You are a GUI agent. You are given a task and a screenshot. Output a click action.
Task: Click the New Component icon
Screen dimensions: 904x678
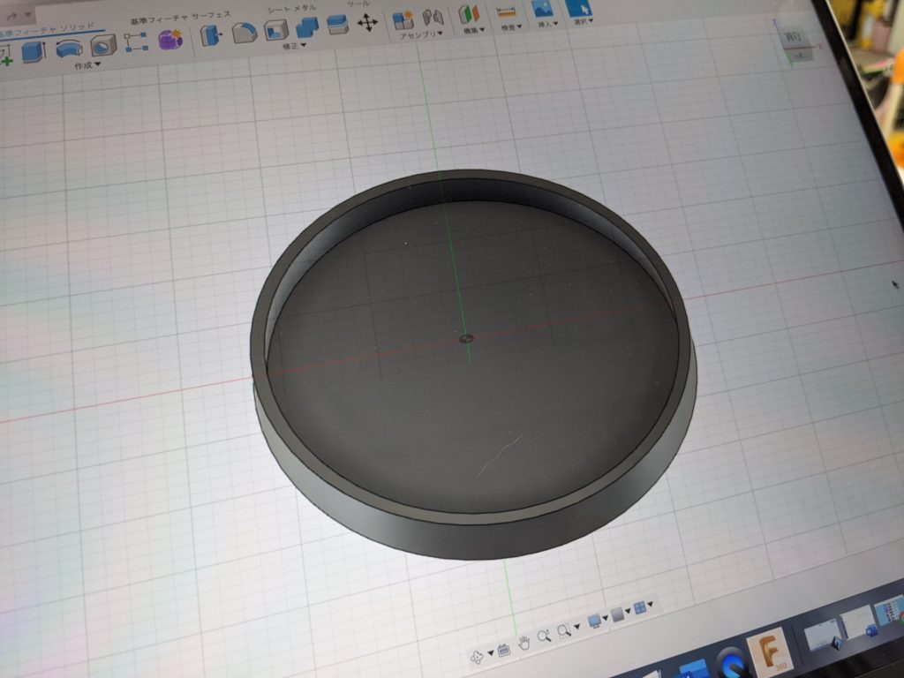pyautogui.click(x=403, y=20)
